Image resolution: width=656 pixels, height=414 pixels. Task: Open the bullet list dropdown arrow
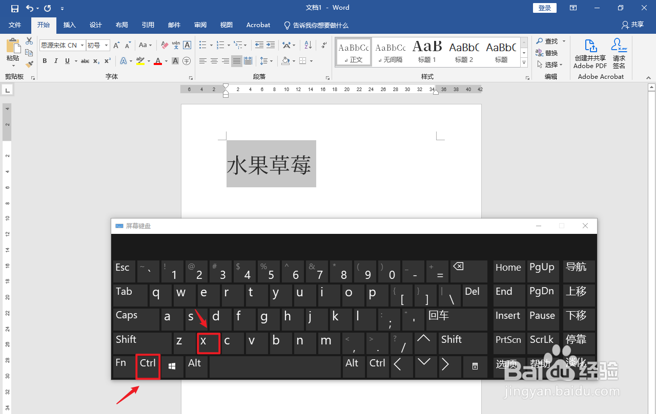(211, 45)
